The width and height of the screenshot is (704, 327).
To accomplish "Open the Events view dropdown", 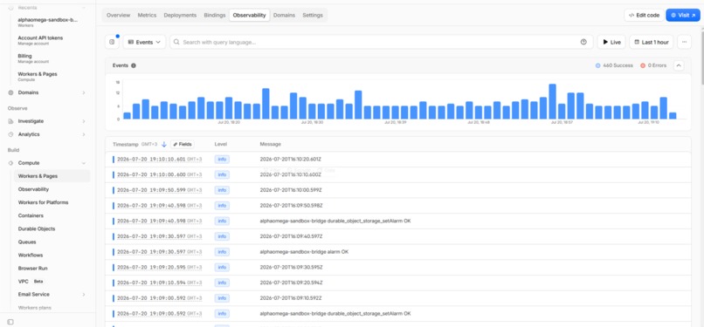I will (144, 42).
